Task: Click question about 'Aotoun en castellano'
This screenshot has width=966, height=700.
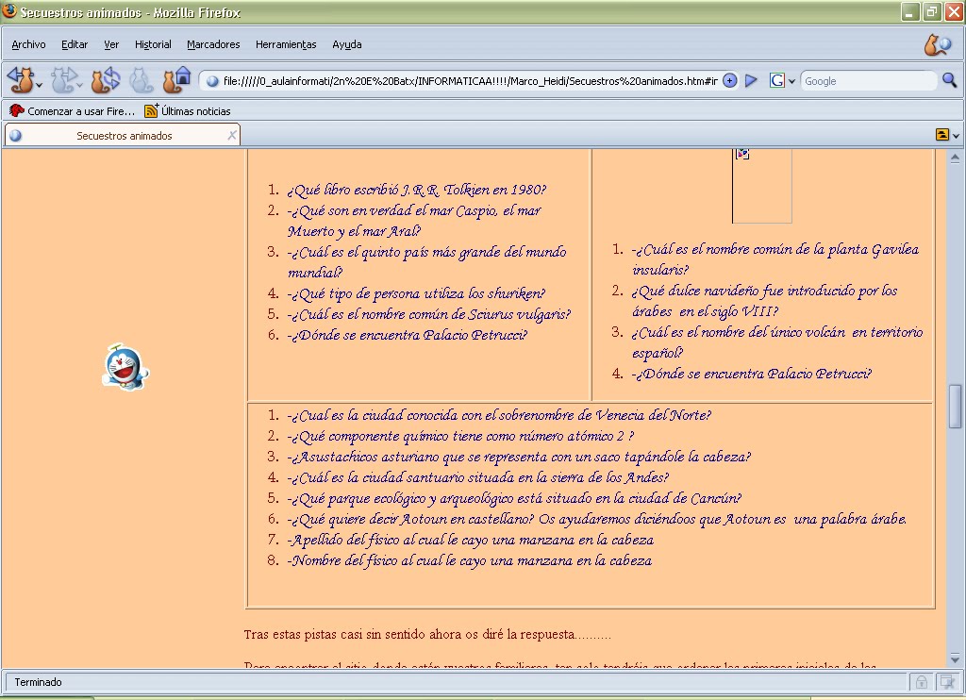Action: 597,520
